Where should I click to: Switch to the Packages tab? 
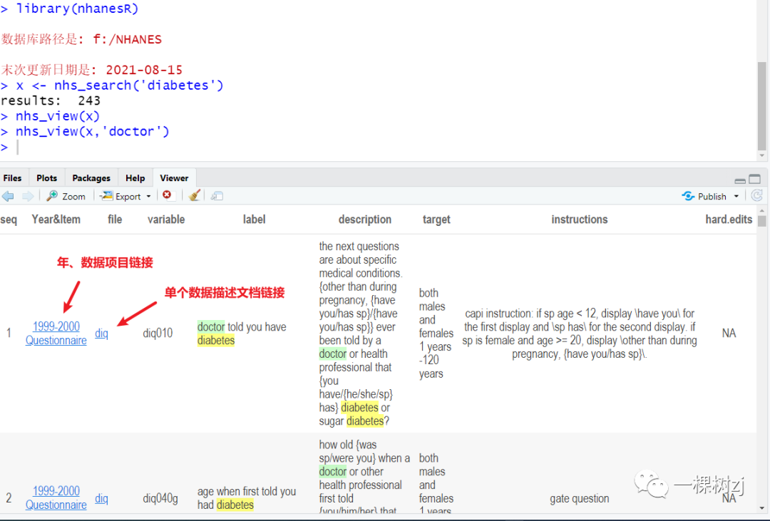coord(91,177)
